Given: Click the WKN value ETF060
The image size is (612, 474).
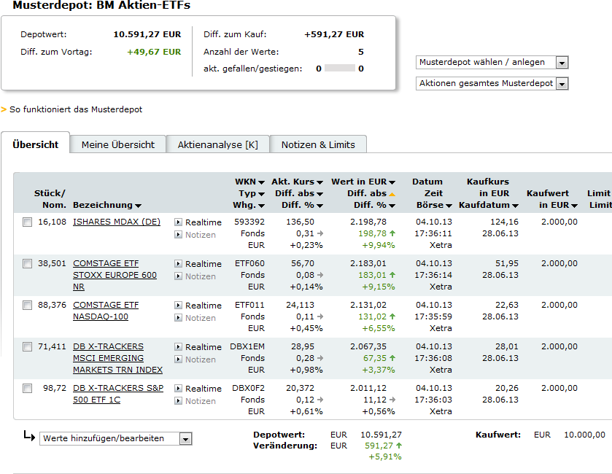Looking at the screenshot, I should click(249, 263).
